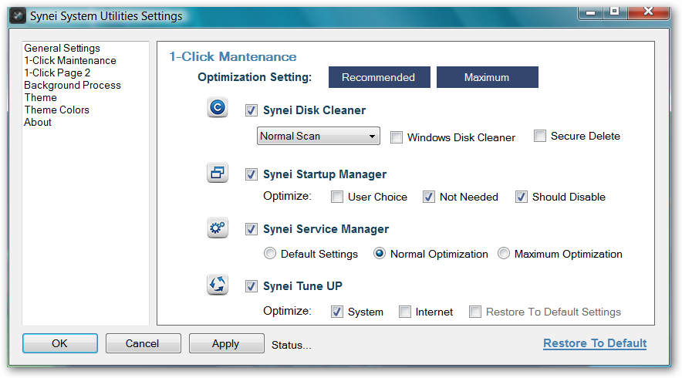Screen dimensions: 682x378
Task: Click the Apply button
Action: 226,343
